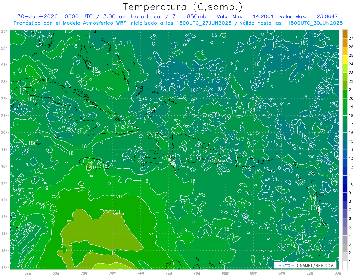Click latitude axis label 15N
Image resolution: width=359 pixels, height=277 pixels.
tap(5, 217)
